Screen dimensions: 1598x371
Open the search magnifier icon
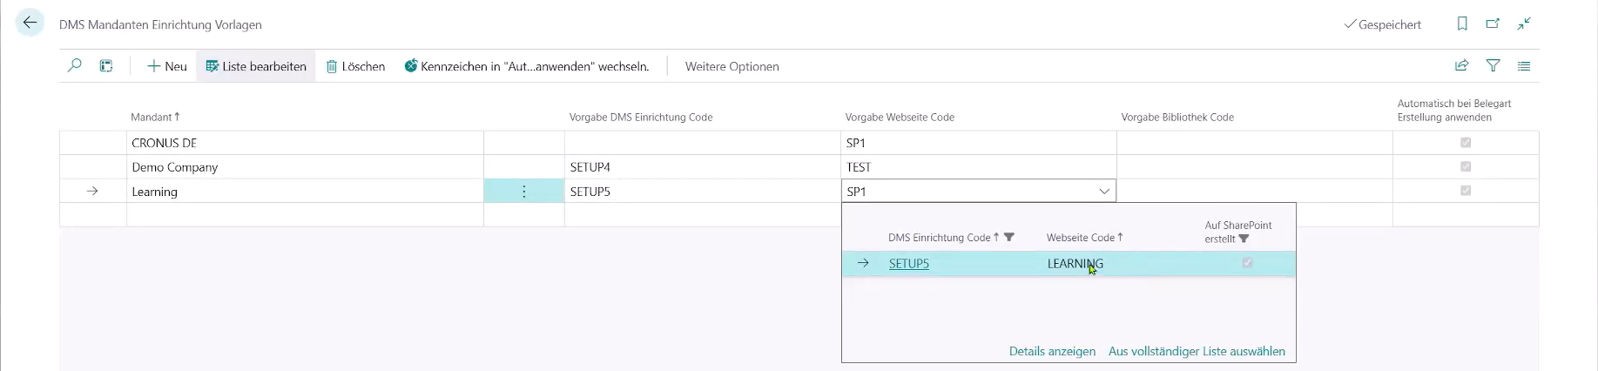pos(75,66)
